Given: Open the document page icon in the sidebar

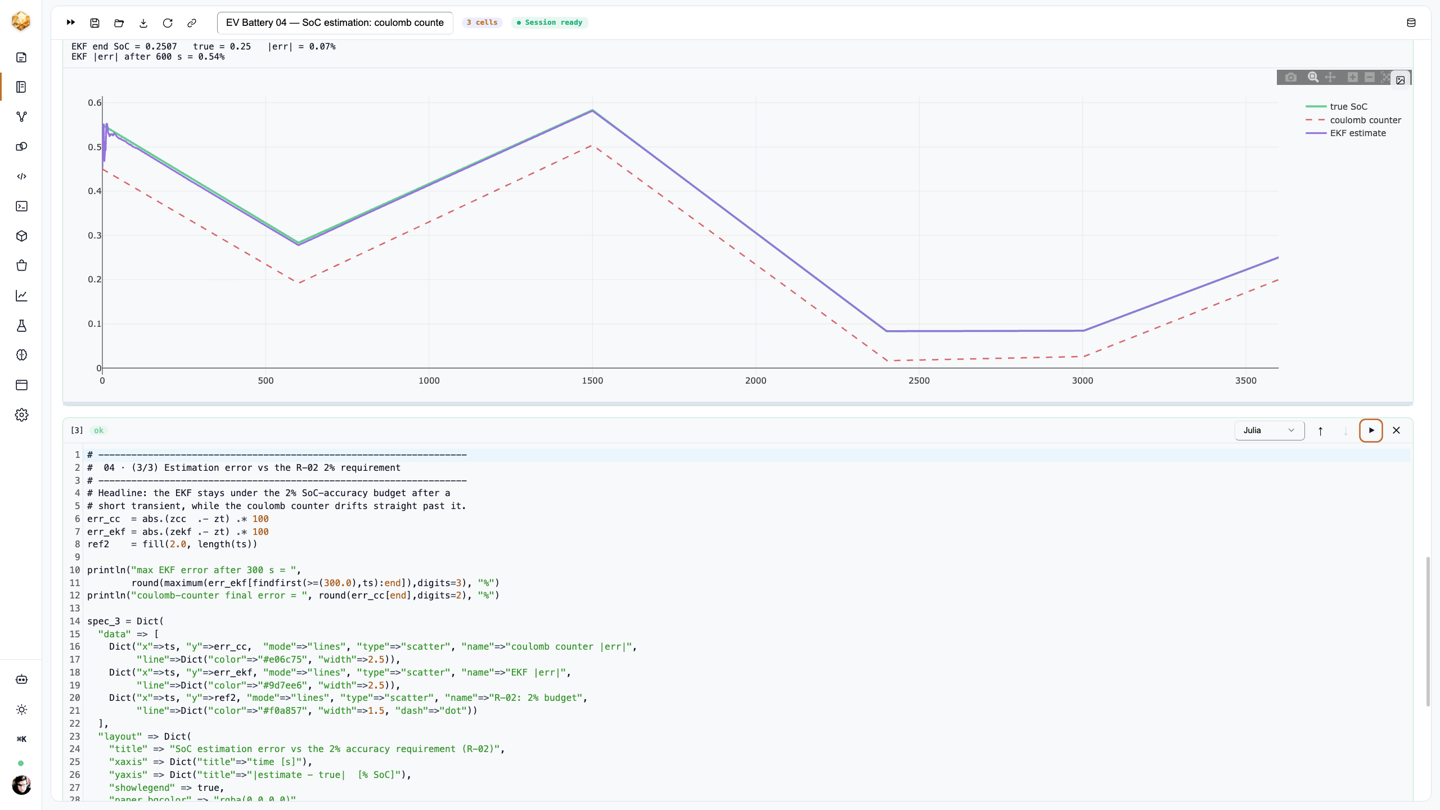Looking at the screenshot, I should click(x=21, y=57).
